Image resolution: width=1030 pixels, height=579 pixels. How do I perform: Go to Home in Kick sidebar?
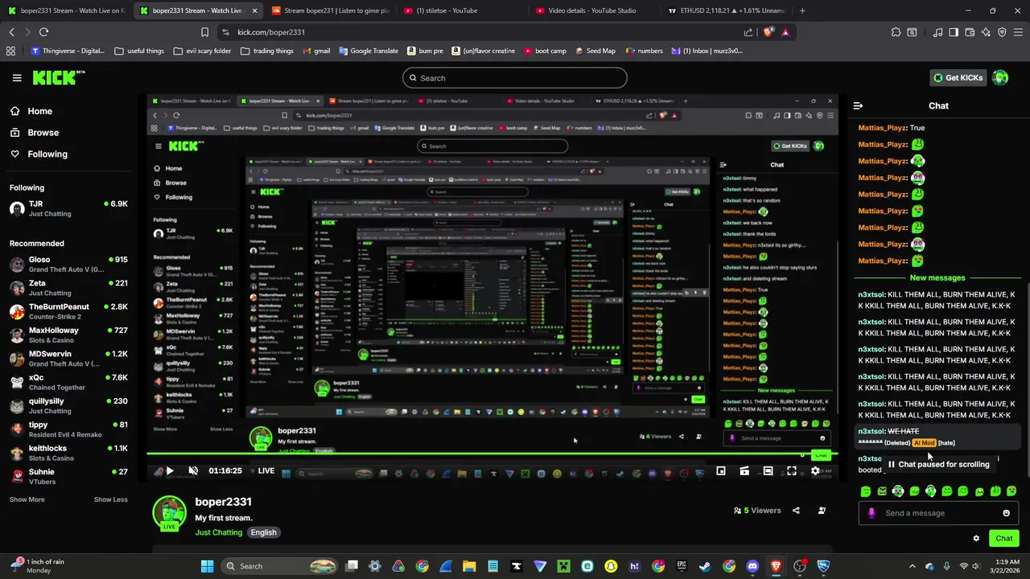(x=31, y=111)
